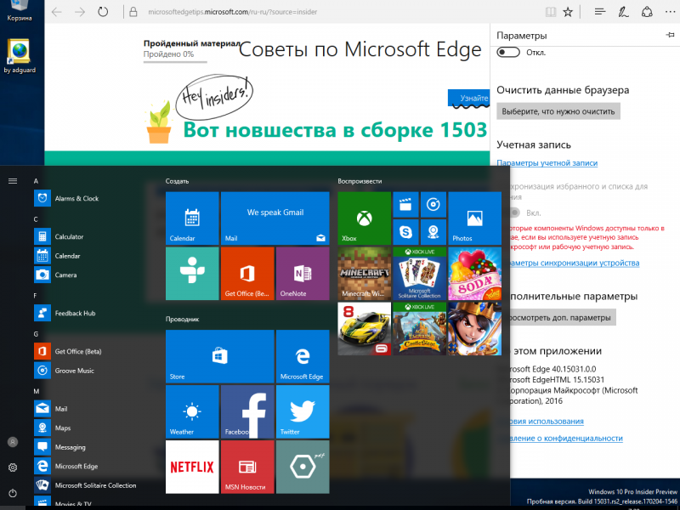Toggle the sync favorites Вкл. switch

pos(514,212)
